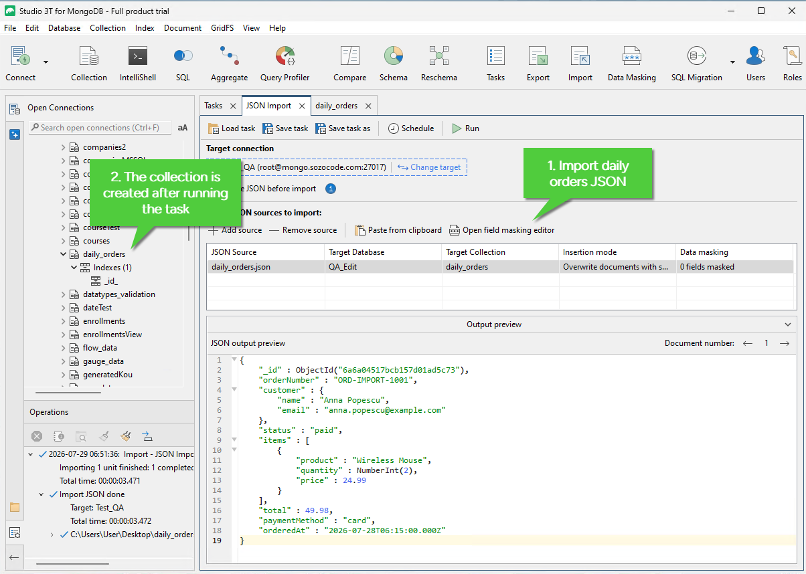Switch to the daily_orders tab
The image size is (806, 574).
pos(336,106)
